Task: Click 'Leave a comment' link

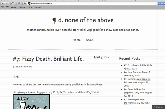Action: [23, 67]
